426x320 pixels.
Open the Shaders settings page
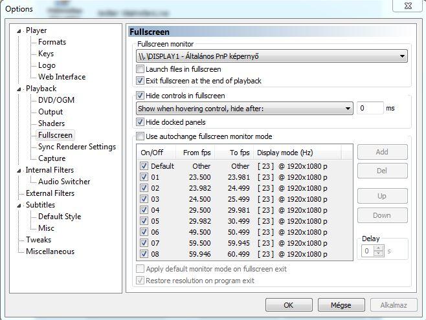(51, 123)
